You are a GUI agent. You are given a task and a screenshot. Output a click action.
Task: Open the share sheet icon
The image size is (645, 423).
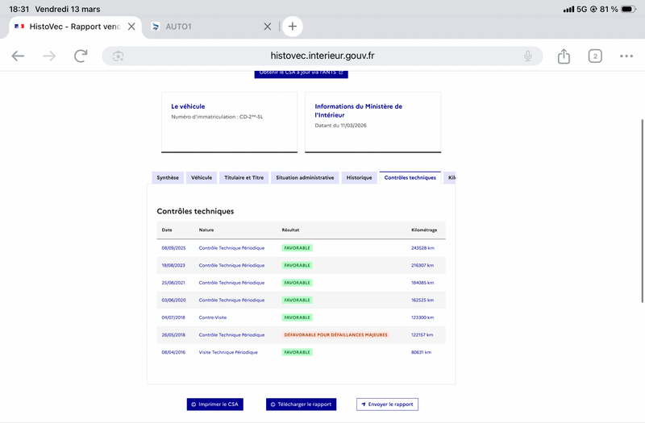click(564, 56)
